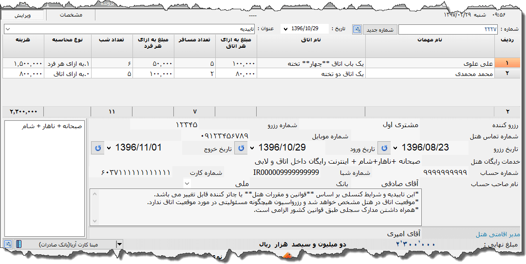Click cost cell ۸۰۰,۰۰۰

click(x=23, y=73)
